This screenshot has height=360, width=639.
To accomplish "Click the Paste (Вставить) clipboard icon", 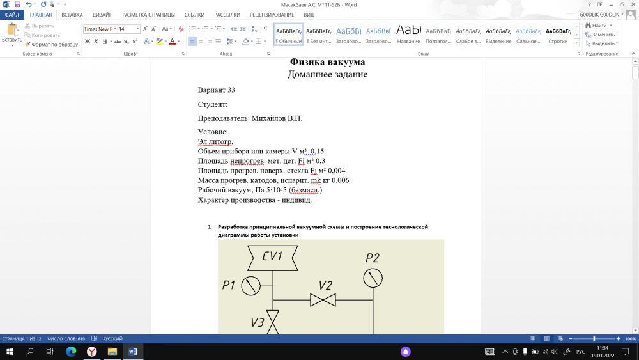I will (x=12, y=30).
